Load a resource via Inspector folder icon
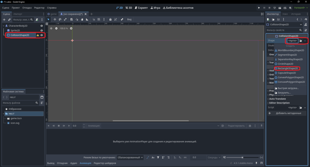Image resolution: width=310 pixels, height=167 pixels. click(273, 19)
